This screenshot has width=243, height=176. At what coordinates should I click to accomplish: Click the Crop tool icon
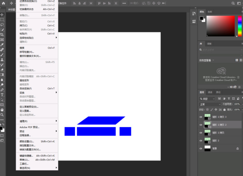(2, 35)
